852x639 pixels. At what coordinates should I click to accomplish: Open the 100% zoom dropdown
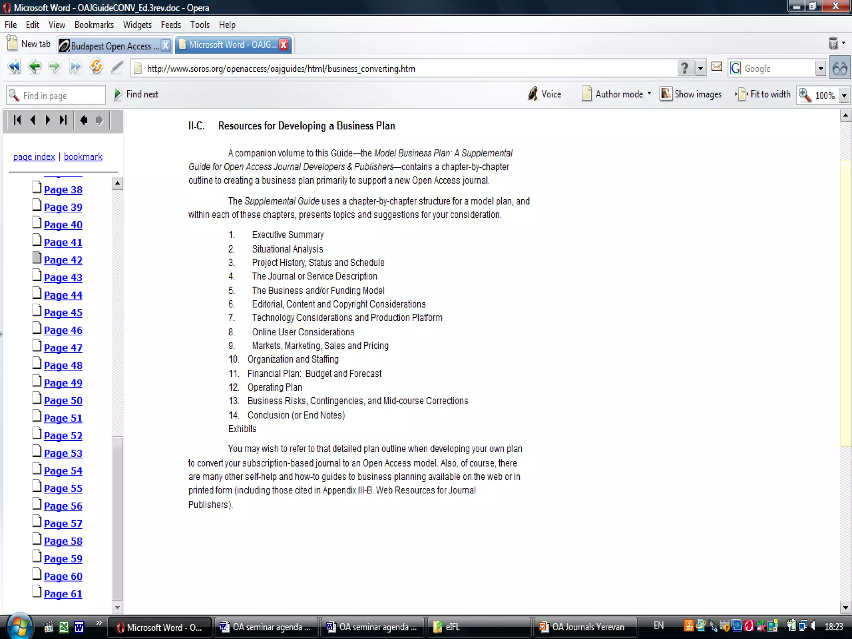844,96
